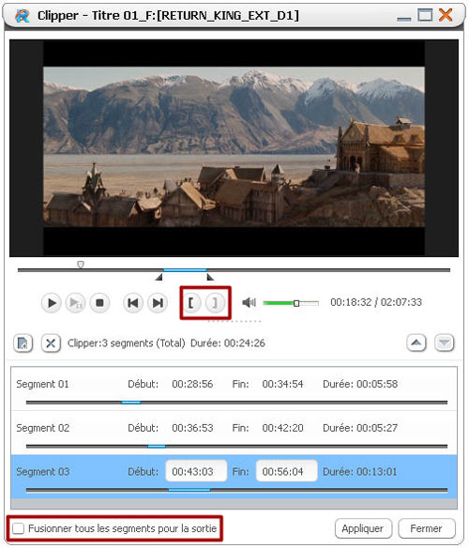Minimize the Clipper window
The width and height of the screenshot is (469, 548).
click(404, 18)
